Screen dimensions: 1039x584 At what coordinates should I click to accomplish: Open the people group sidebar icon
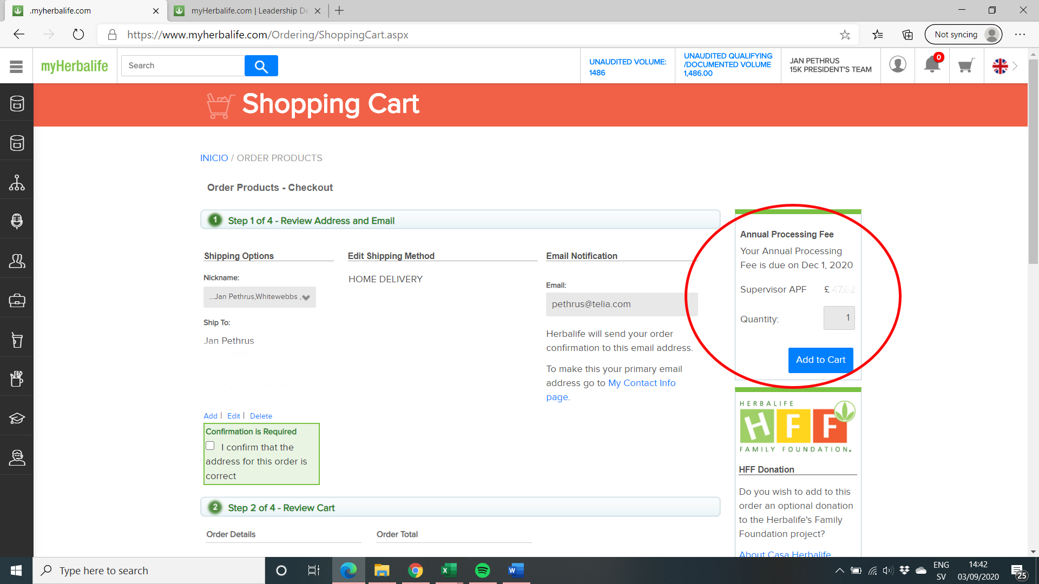pos(17,261)
